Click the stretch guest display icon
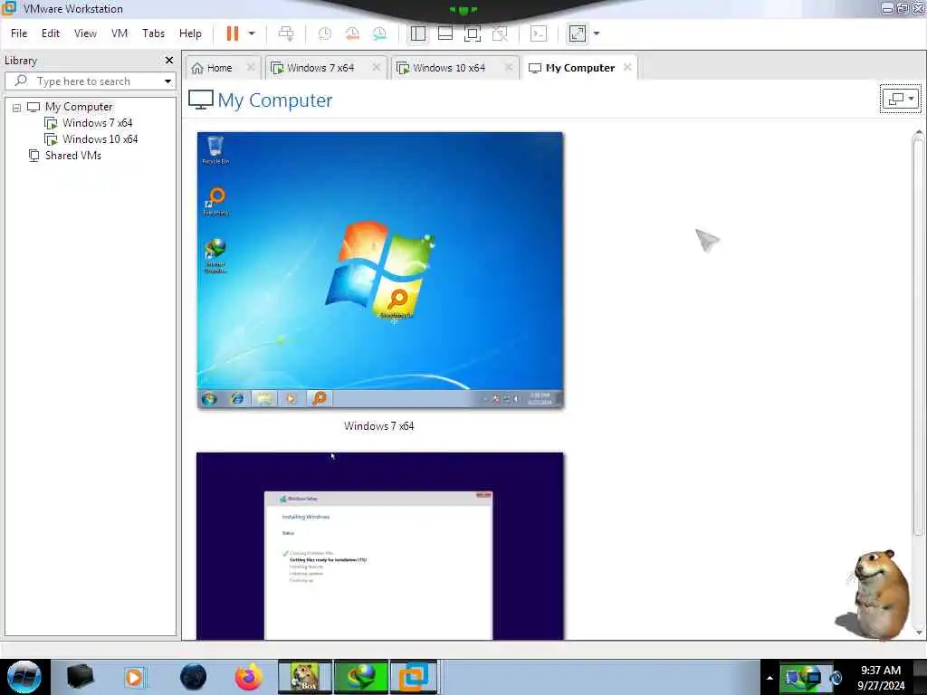927x695 pixels. pyautogui.click(x=577, y=33)
